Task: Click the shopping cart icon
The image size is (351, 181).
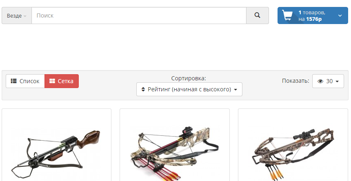Action: pos(287,15)
